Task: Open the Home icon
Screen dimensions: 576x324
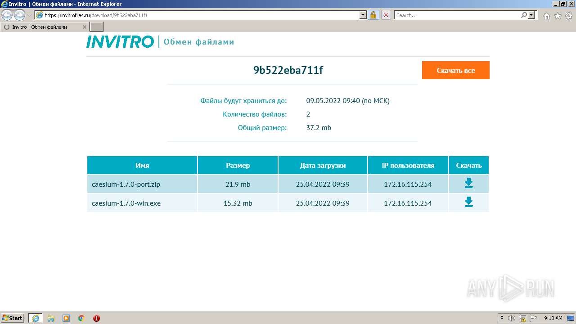Action: 546,16
